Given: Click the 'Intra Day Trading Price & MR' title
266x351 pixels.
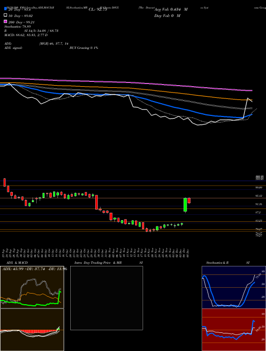Looking at the screenshot, I should (x=98, y=263).
